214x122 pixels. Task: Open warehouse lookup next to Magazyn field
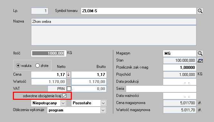(200, 53)
